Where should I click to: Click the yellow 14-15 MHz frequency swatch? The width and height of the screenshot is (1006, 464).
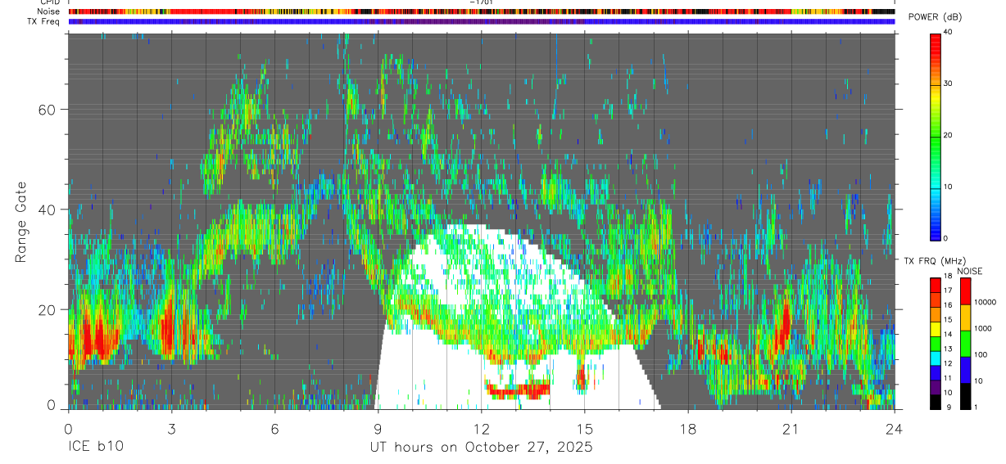(x=935, y=329)
